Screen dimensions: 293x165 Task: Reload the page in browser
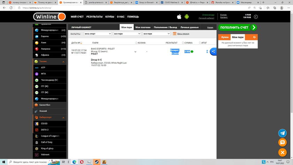point(11,8)
